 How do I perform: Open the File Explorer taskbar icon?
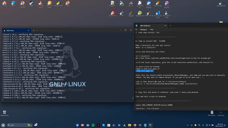click(130, 125)
